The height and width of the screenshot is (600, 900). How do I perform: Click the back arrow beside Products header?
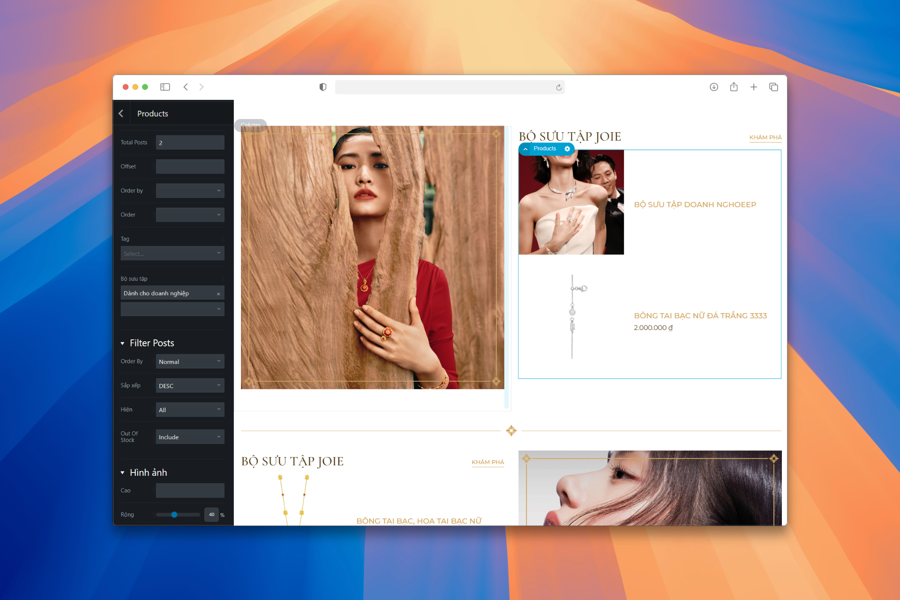point(121,113)
